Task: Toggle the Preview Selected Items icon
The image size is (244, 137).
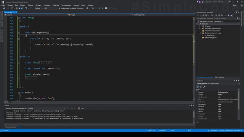Action: click(231, 15)
